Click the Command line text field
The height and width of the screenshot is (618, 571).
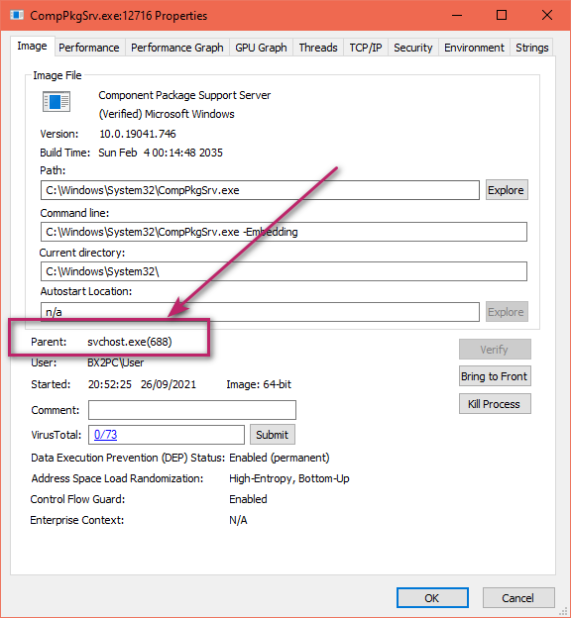click(x=284, y=232)
